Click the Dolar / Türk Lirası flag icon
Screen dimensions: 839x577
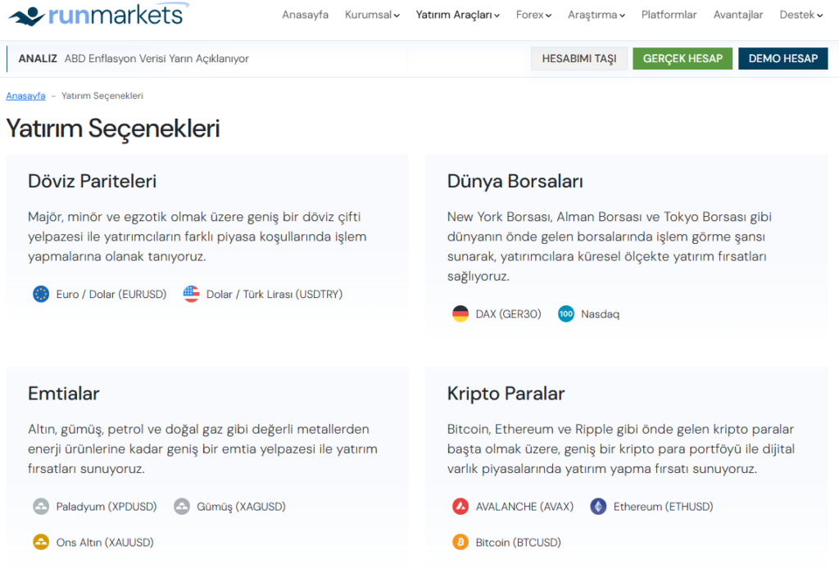tap(192, 294)
